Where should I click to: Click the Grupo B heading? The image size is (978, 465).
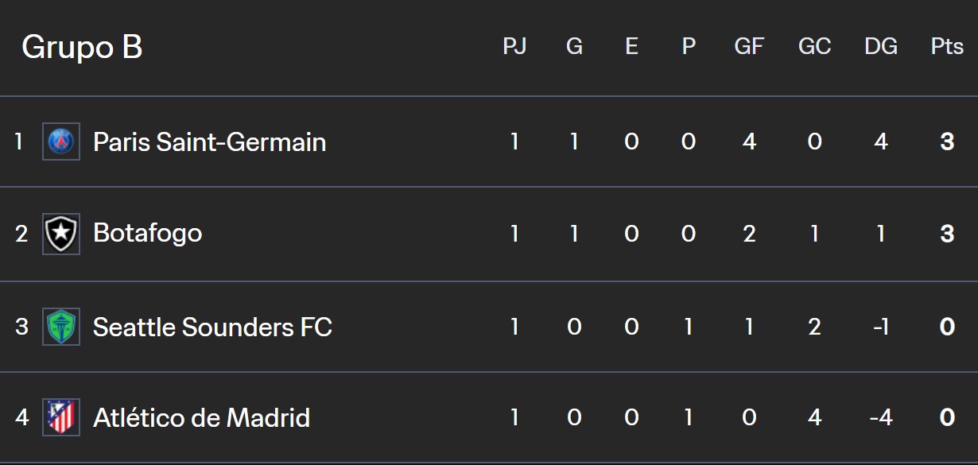pyautogui.click(x=82, y=47)
